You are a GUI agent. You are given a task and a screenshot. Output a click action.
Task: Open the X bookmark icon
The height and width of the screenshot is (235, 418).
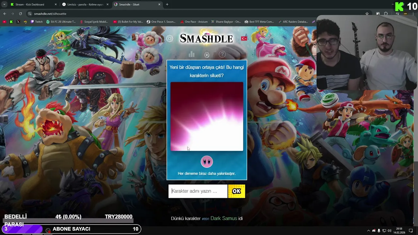tap(18, 22)
